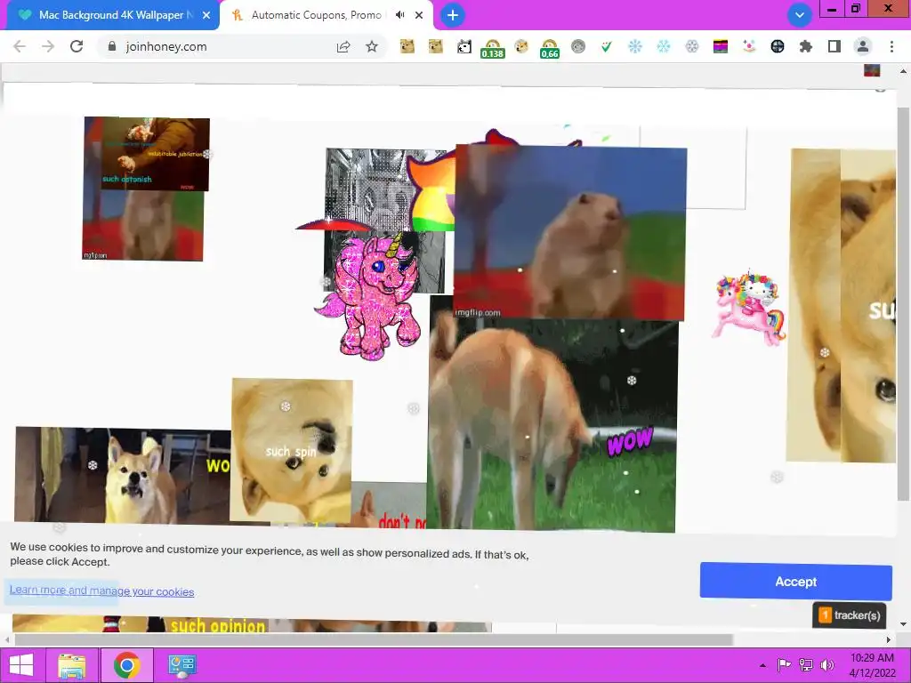Mute the audio on the Automatic Coupons tab
The image size is (911, 683).
(399, 15)
